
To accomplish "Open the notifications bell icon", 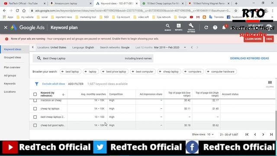I will point(224,27).
